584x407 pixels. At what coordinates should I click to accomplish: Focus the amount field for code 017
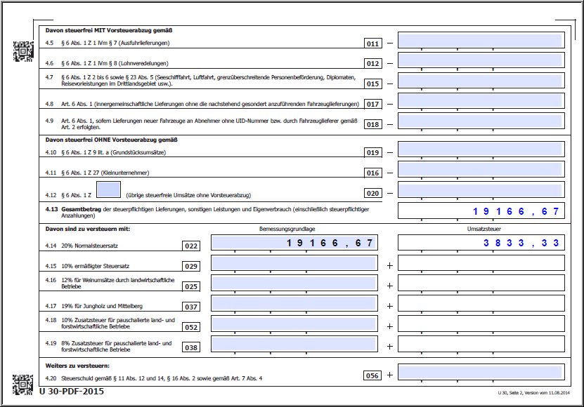point(481,101)
